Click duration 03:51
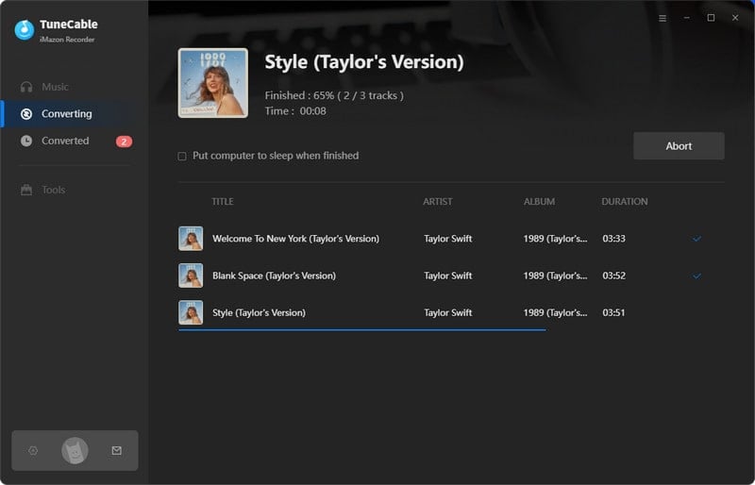This screenshot has width=755, height=485. pos(614,312)
